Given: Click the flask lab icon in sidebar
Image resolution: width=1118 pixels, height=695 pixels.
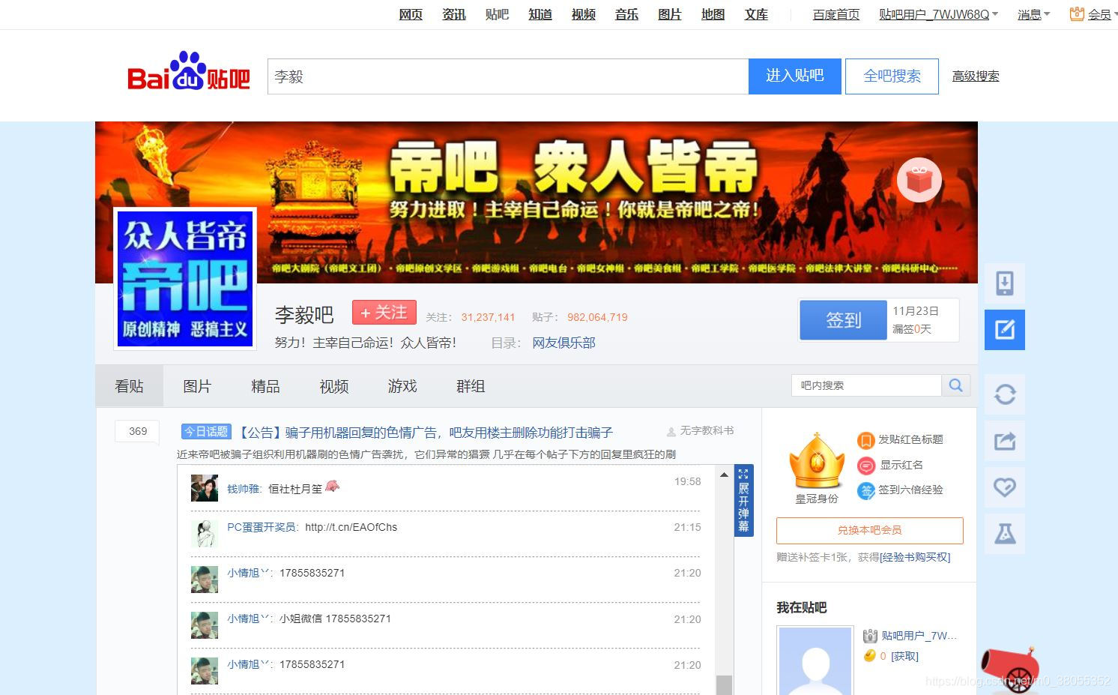Looking at the screenshot, I should tap(1005, 534).
